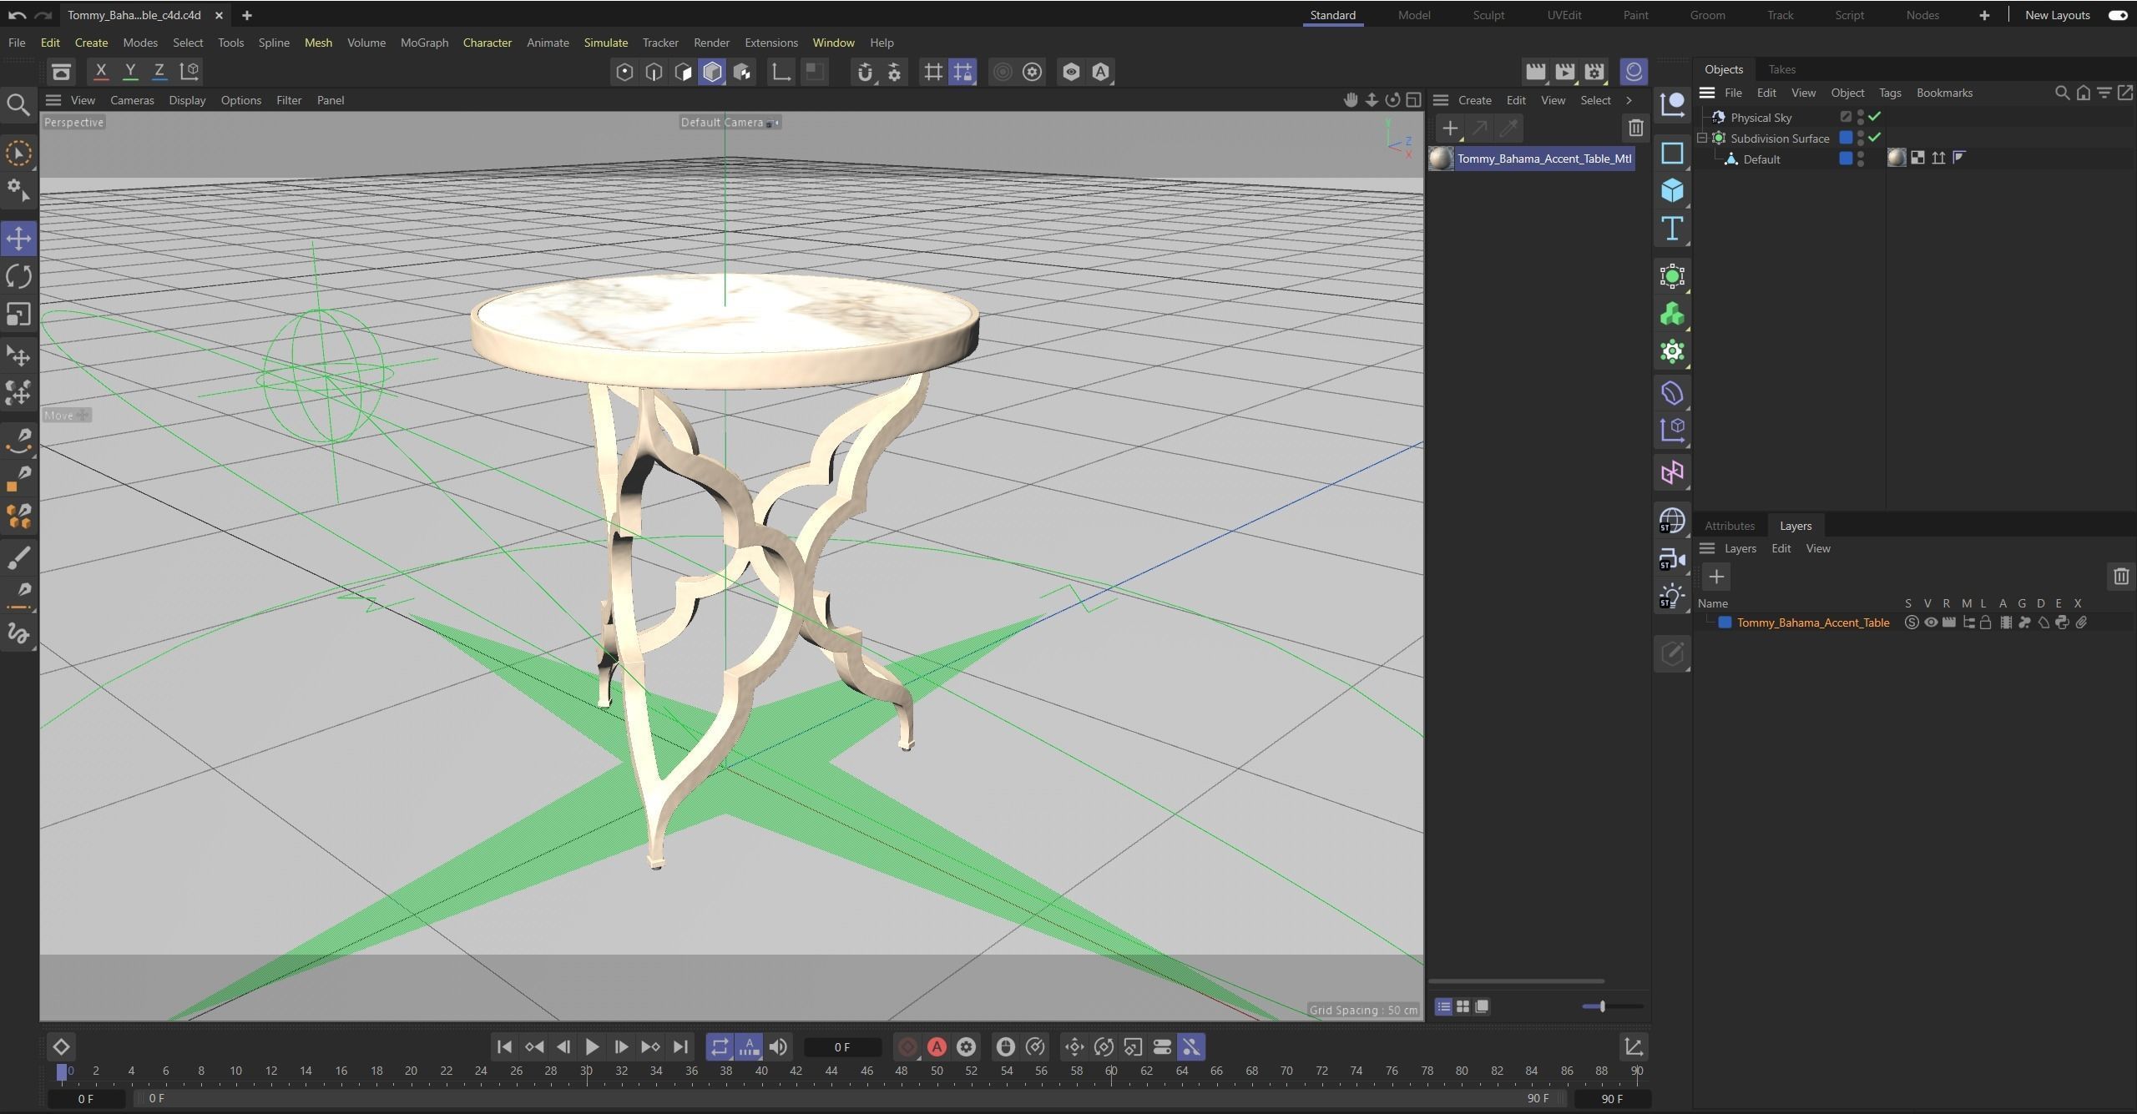Toggle New Layouts switch
This screenshot has width=2137, height=1114.
[x=2118, y=15]
